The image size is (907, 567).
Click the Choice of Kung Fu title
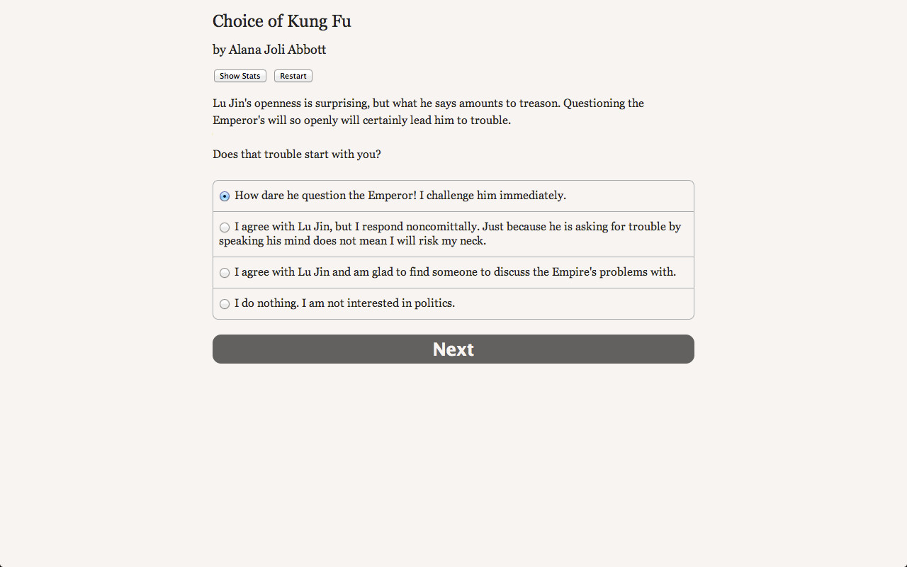[281, 21]
